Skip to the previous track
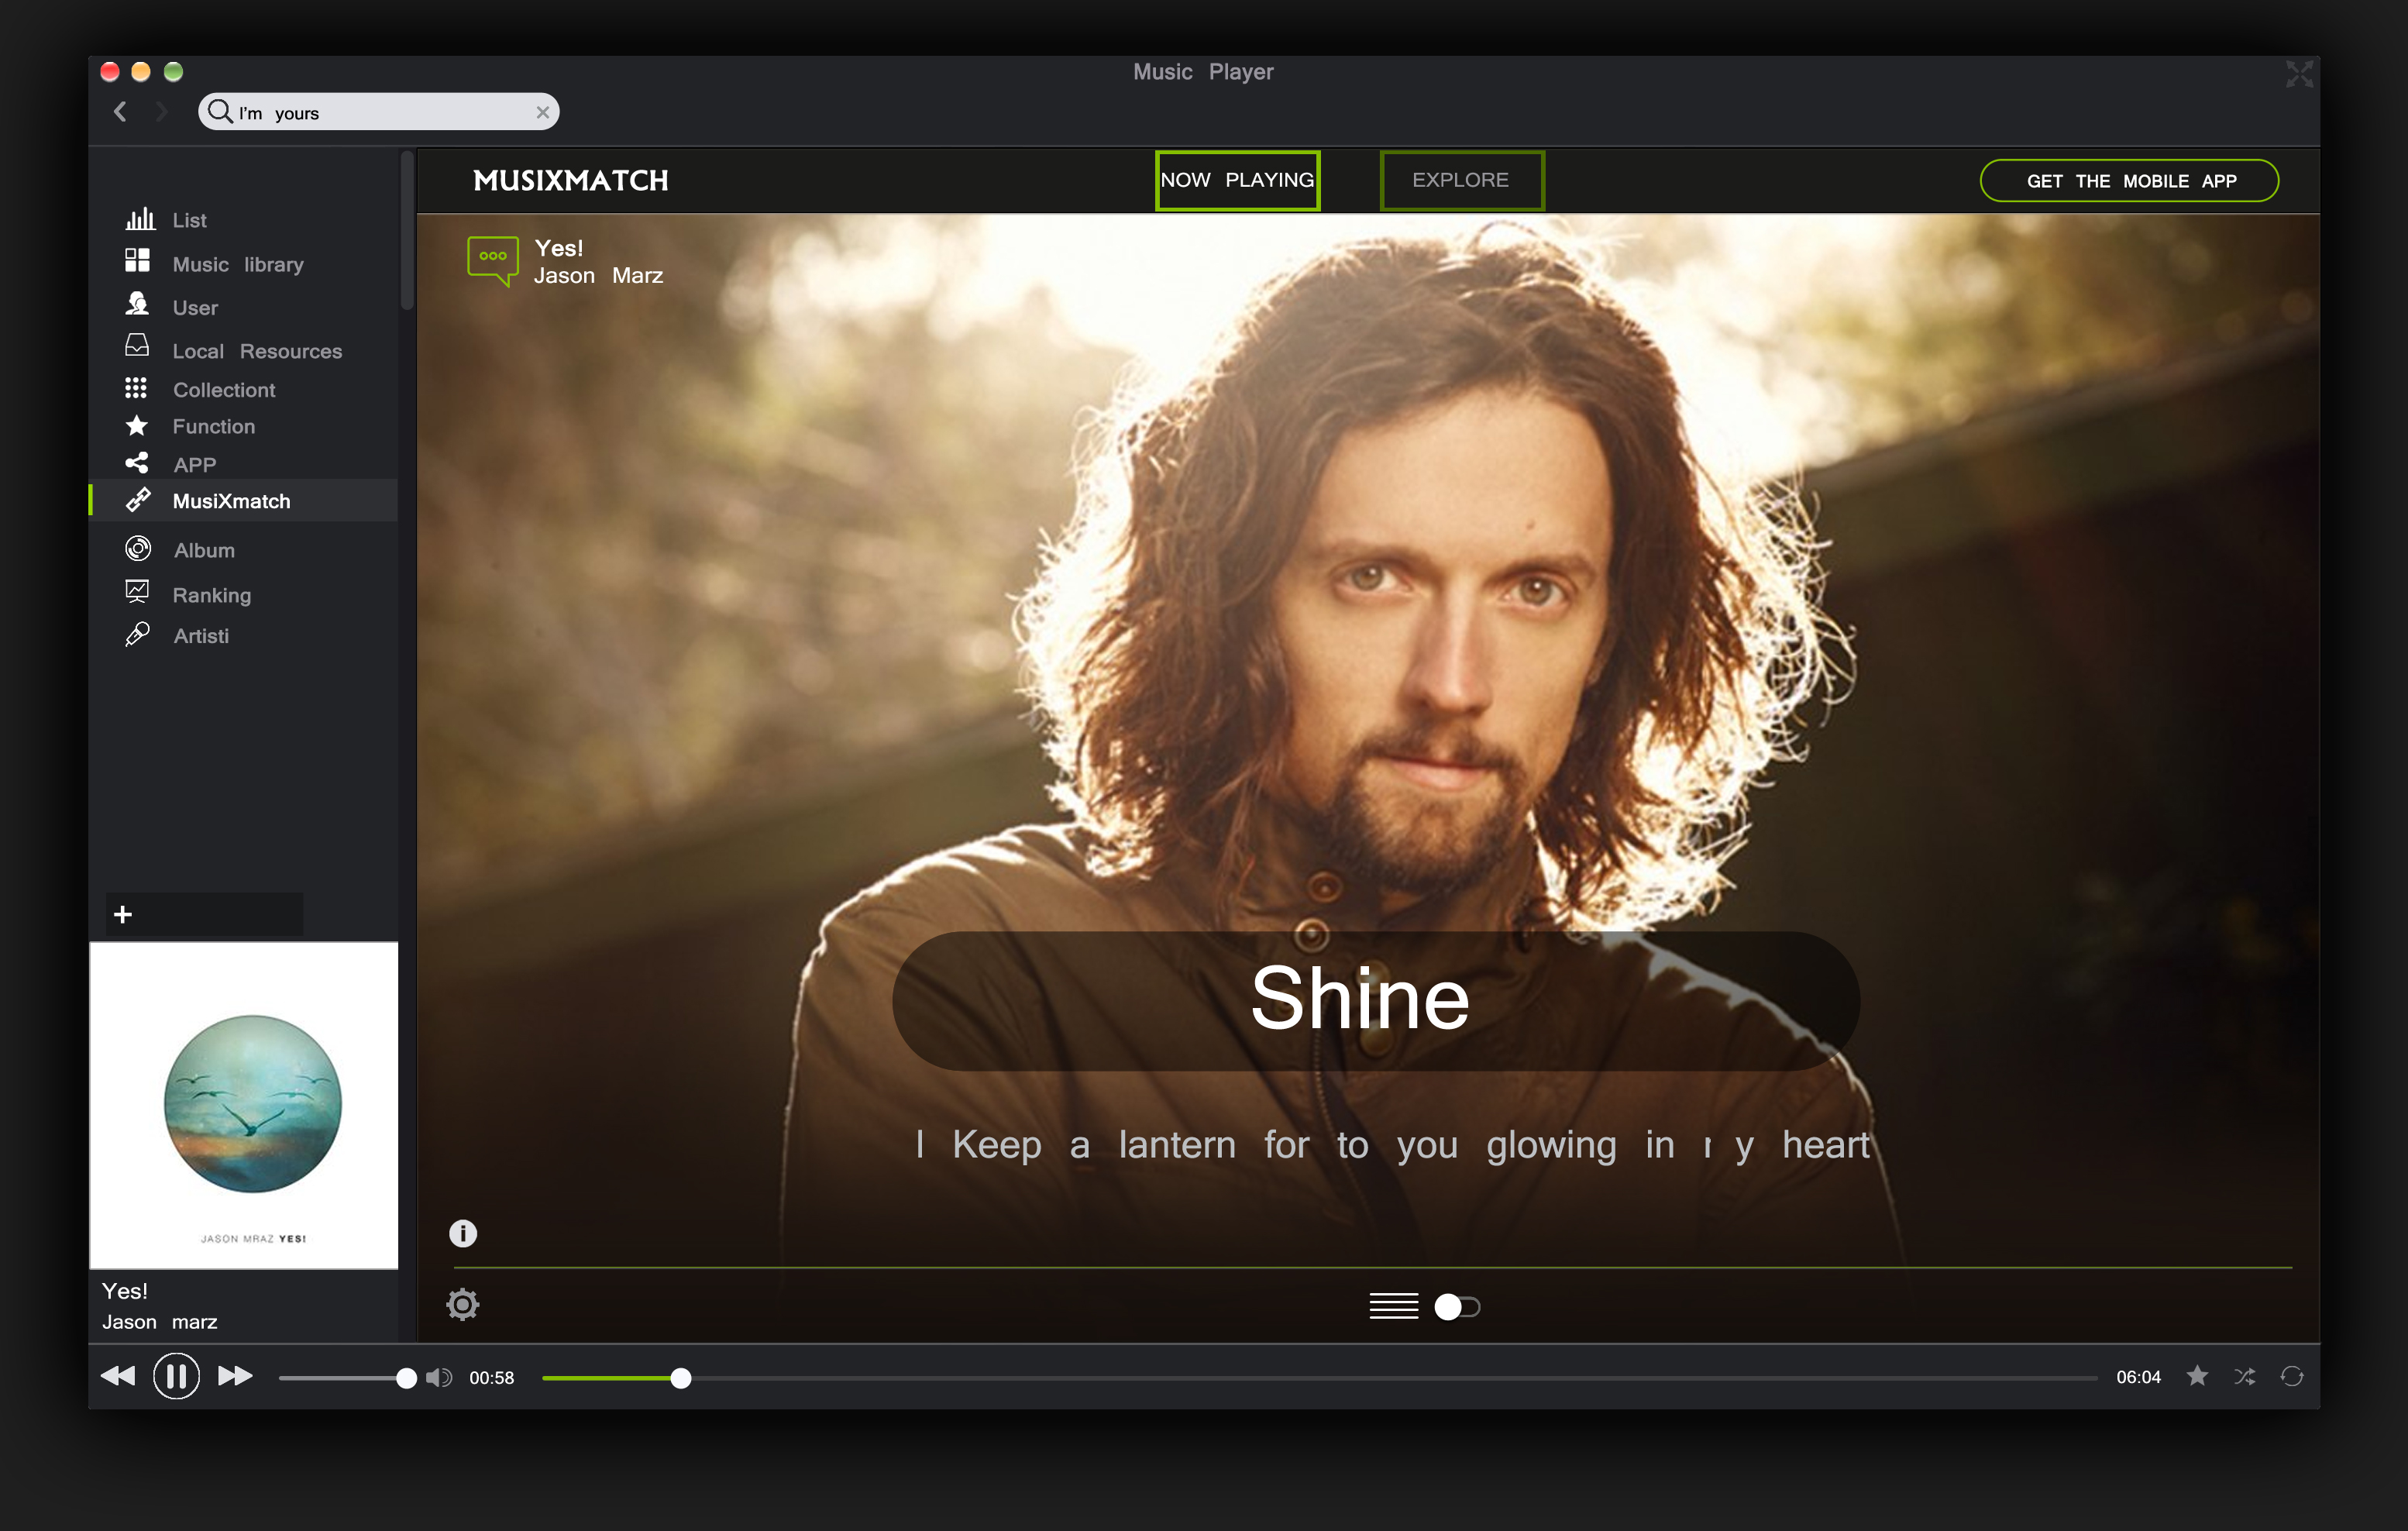Image resolution: width=2408 pixels, height=1531 pixels. coord(118,1376)
